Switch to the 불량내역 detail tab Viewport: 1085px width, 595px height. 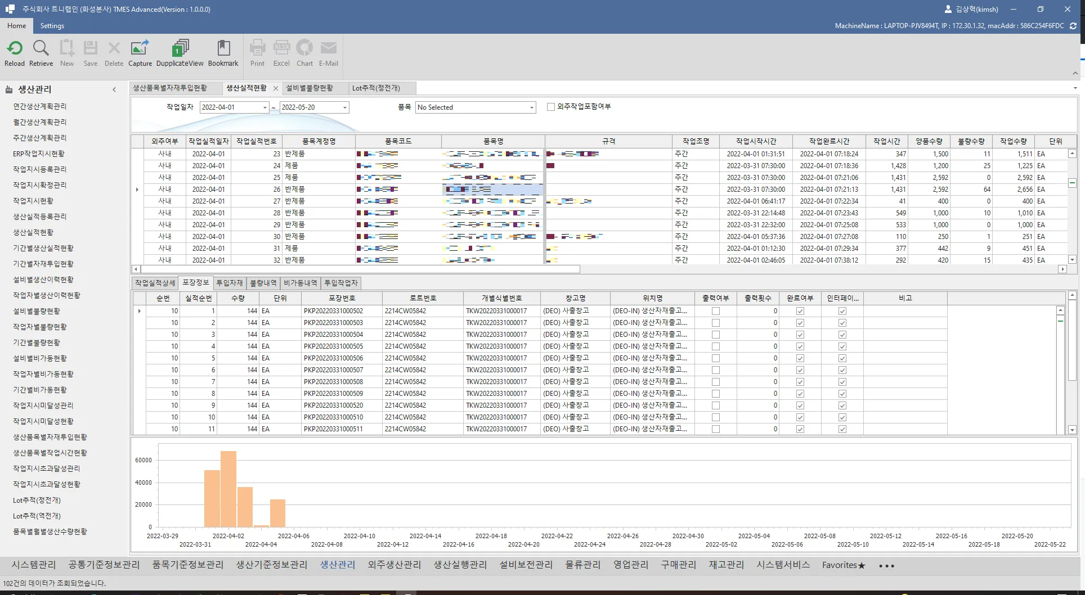tap(263, 283)
